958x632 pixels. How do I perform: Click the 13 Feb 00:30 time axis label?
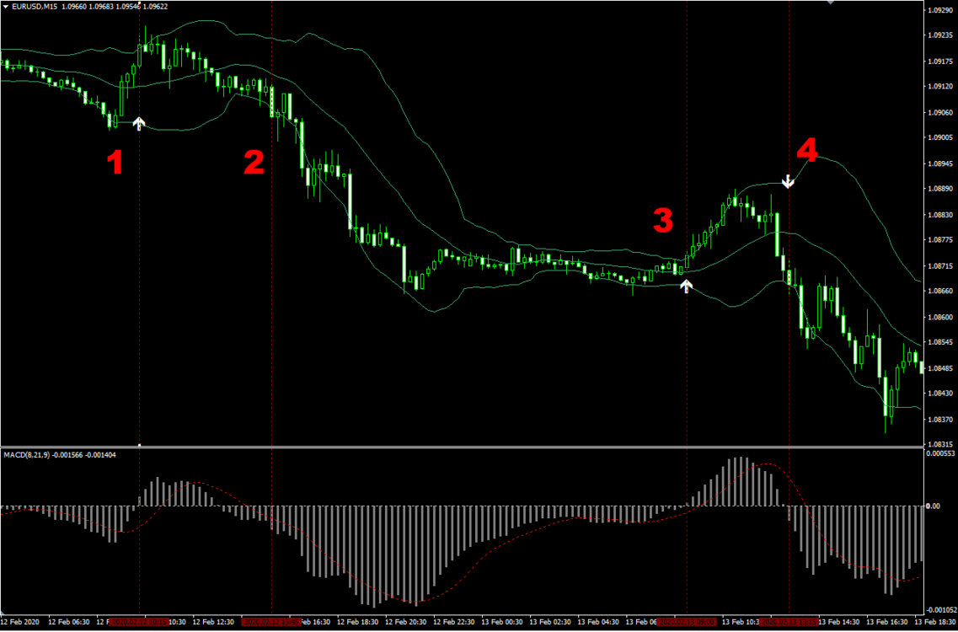[x=502, y=622]
